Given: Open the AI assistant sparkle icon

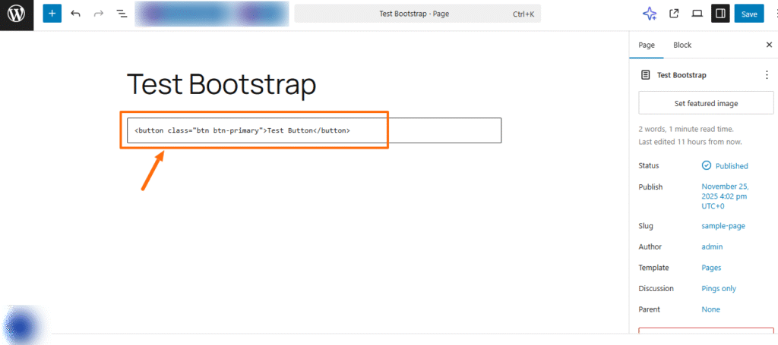Looking at the screenshot, I should [650, 14].
